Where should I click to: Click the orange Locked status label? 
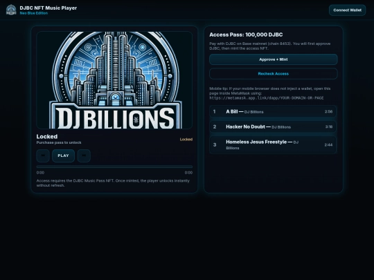point(186,139)
